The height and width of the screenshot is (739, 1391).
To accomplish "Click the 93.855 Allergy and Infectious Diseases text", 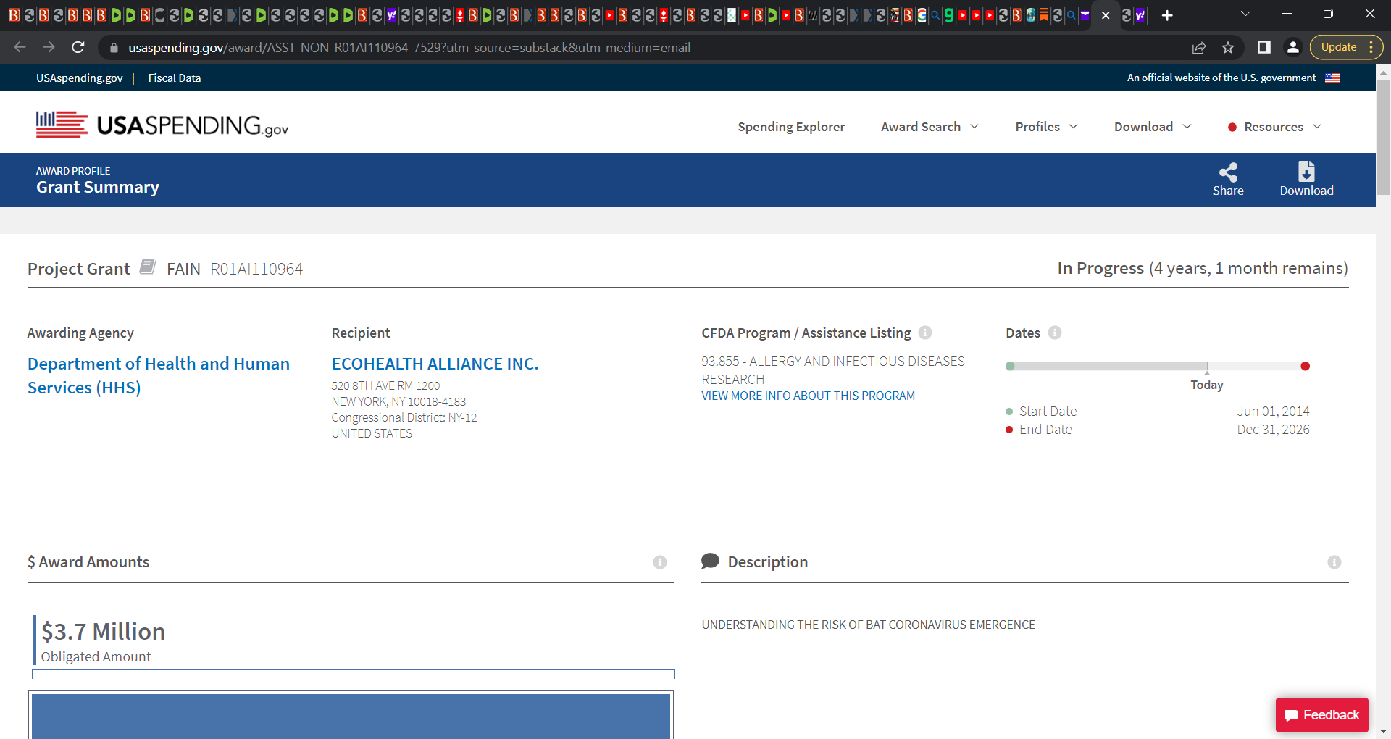I will coord(833,370).
